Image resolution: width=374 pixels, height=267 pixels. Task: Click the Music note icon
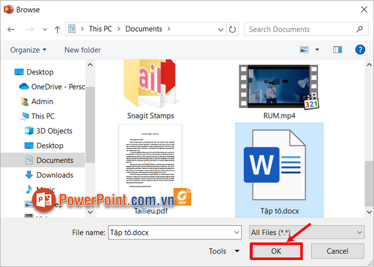[x=29, y=189]
